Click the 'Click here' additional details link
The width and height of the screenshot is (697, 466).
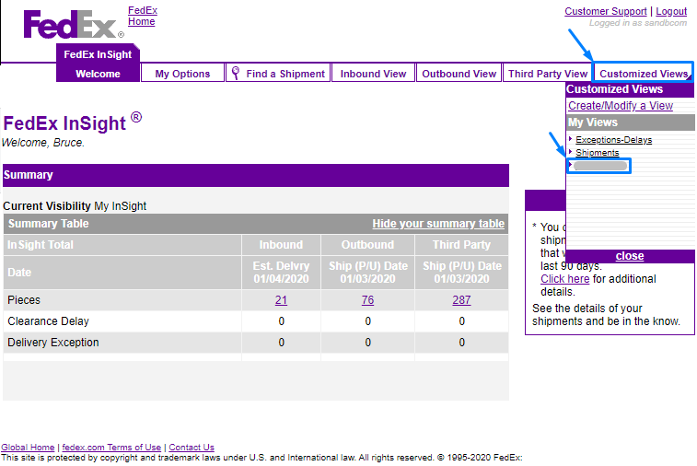click(x=565, y=279)
